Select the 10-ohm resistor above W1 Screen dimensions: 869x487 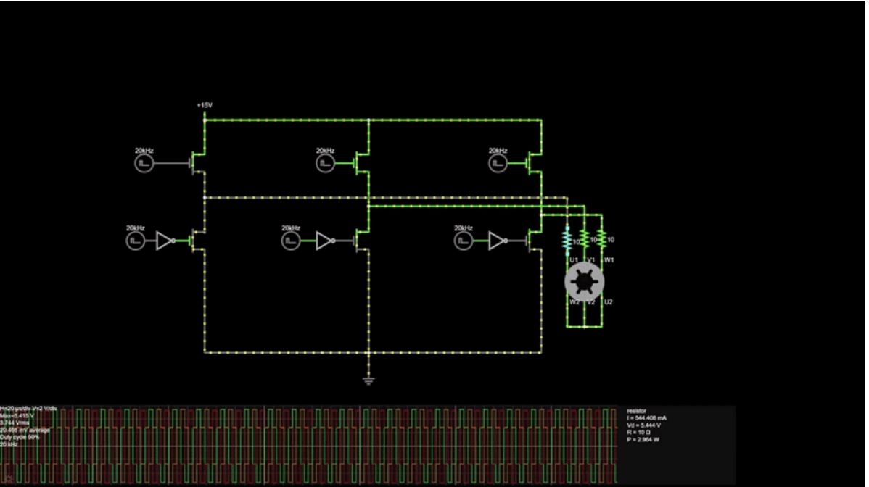pos(603,238)
